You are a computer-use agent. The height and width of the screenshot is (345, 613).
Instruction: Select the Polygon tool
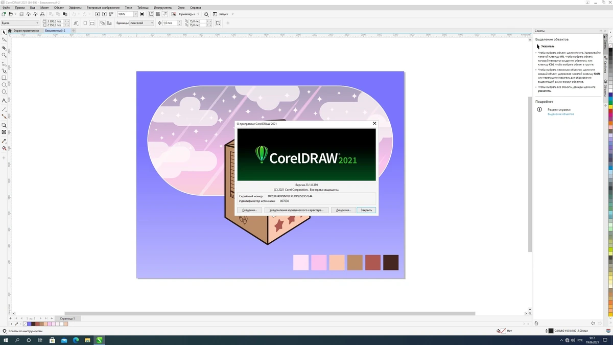[x=4, y=92]
